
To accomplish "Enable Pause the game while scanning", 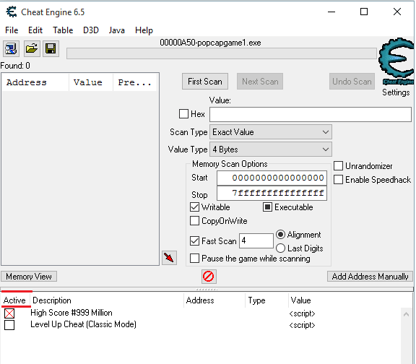I will point(194,259).
